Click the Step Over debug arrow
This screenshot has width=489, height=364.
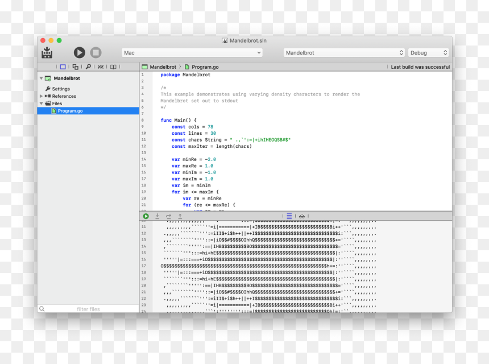(168, 216)
